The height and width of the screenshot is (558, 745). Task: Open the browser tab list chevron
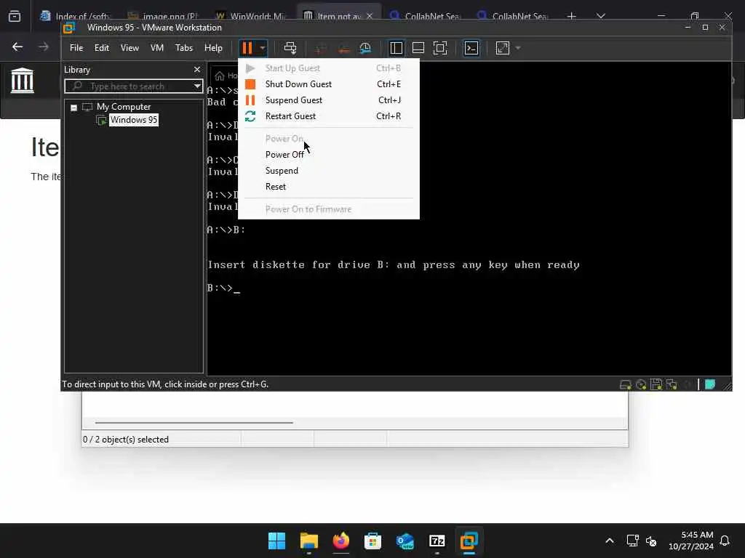600,16
